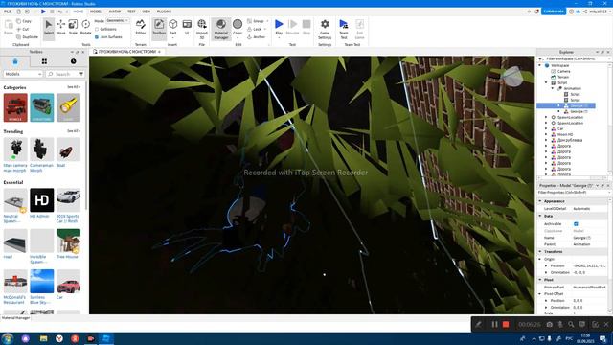The image size is (613, 345).
Task: Open the Models category dropdown in Toolbox
Action: pos(23,74)
